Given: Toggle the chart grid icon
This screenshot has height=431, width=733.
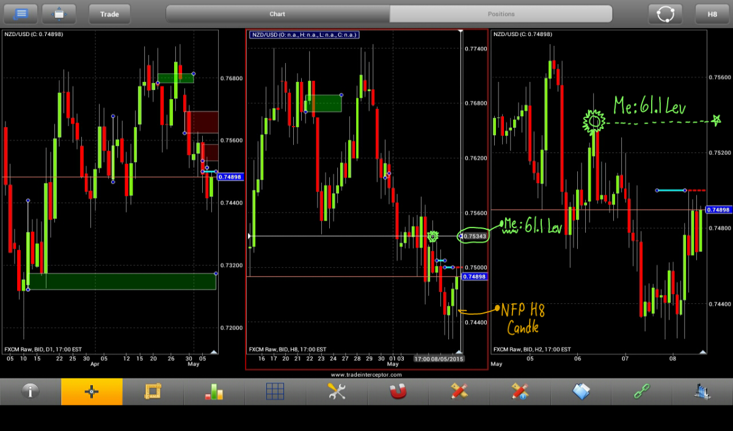Looking at the screenshot, I should click(275, 391).
